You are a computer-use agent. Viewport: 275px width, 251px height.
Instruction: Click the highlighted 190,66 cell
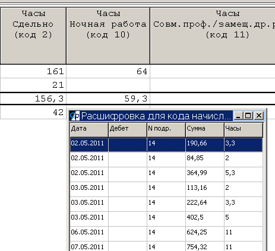[205, 145]
